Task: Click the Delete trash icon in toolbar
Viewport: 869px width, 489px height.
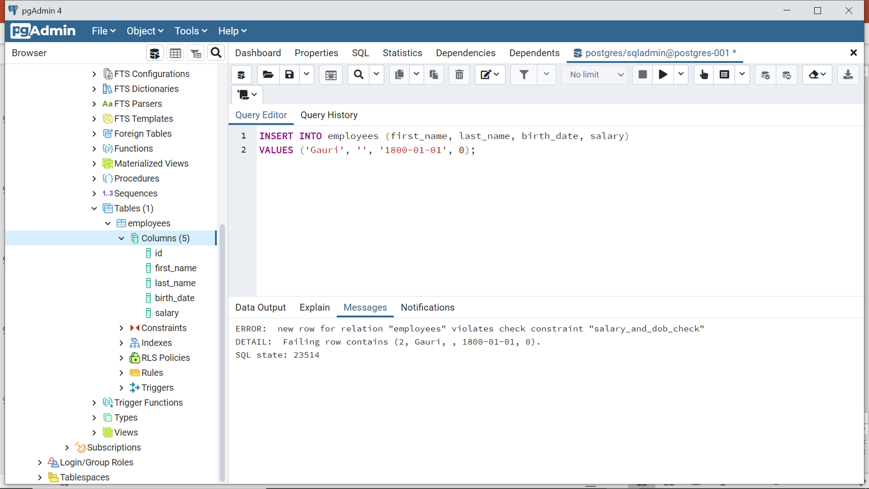Action: 459,75
